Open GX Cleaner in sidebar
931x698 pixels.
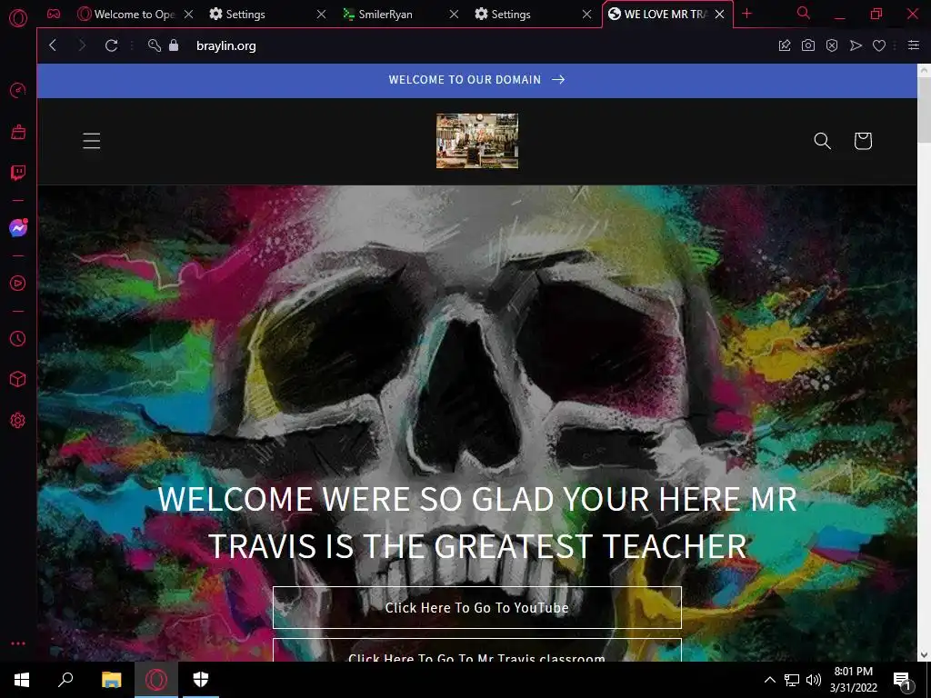[x=18, y=132]
